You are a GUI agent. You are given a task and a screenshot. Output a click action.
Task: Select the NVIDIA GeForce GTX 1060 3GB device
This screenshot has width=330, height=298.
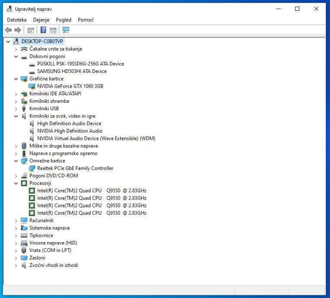[x=70, y=86]
